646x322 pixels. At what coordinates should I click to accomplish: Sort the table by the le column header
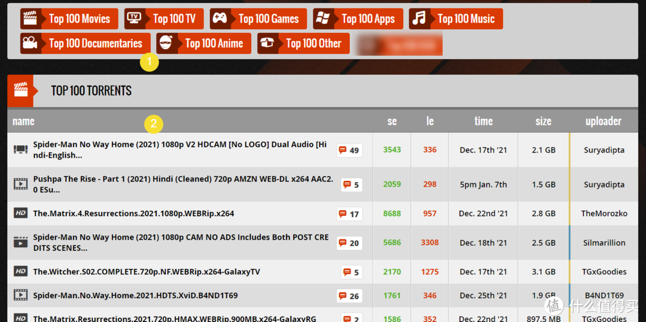(x=429, y=121)
